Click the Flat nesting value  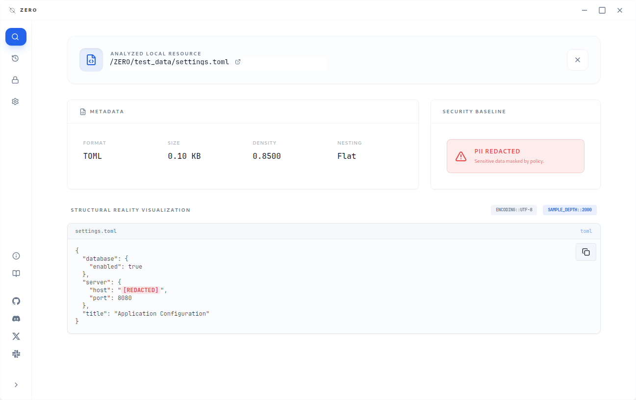347,156
